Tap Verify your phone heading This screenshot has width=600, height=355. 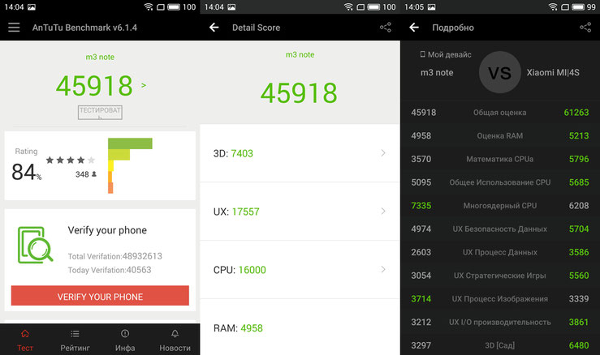[x=107, y=230]
